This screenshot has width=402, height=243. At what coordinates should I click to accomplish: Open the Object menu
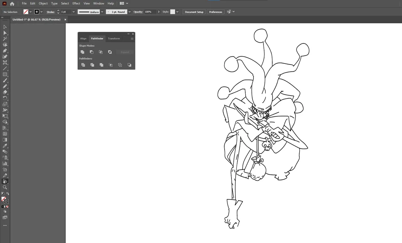(x=43, y=3)
